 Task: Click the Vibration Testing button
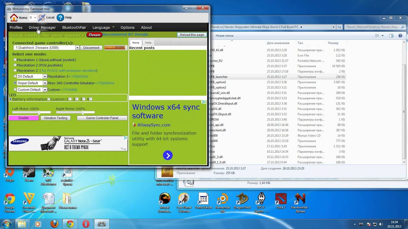55,118
